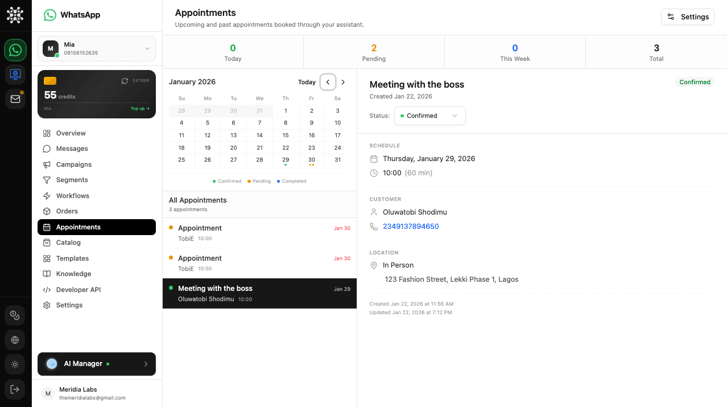Go to next month in calendar
Viewport: 727px width, 407px height.
[343, 82]
